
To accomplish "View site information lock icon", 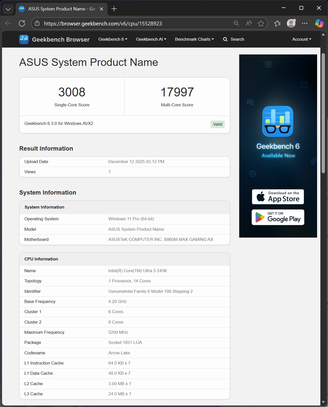I will pos(37,23).
